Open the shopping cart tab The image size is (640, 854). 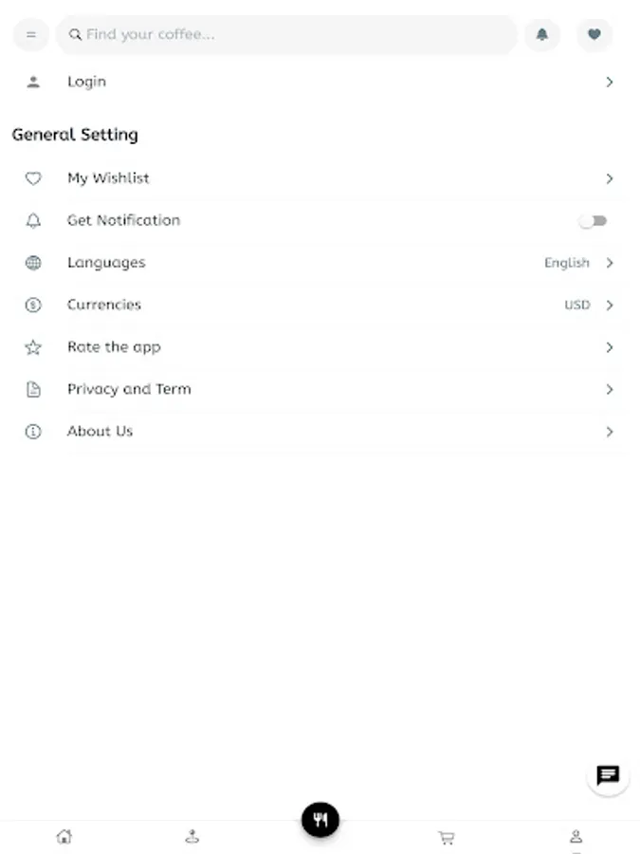[446, 837]
